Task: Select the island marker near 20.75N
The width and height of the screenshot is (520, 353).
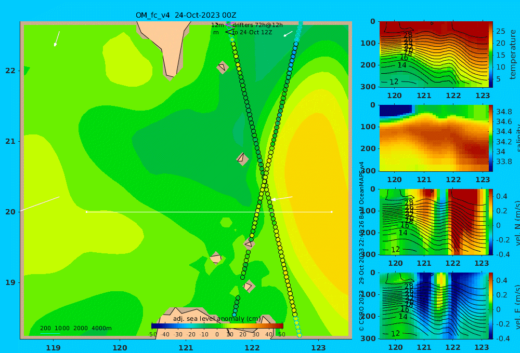Action: coord(242,159)
